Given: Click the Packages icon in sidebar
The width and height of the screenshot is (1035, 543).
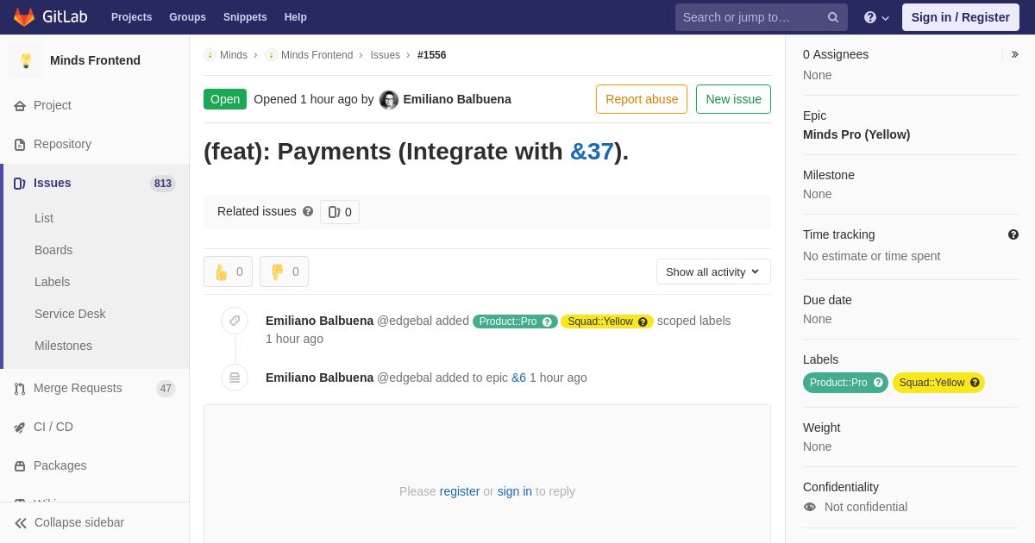Looking at the screenshot, I should (x=20, y=466).
